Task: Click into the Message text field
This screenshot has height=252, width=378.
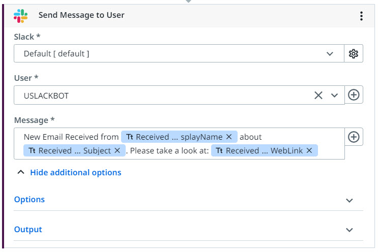Action: click(x=179, y=143)
